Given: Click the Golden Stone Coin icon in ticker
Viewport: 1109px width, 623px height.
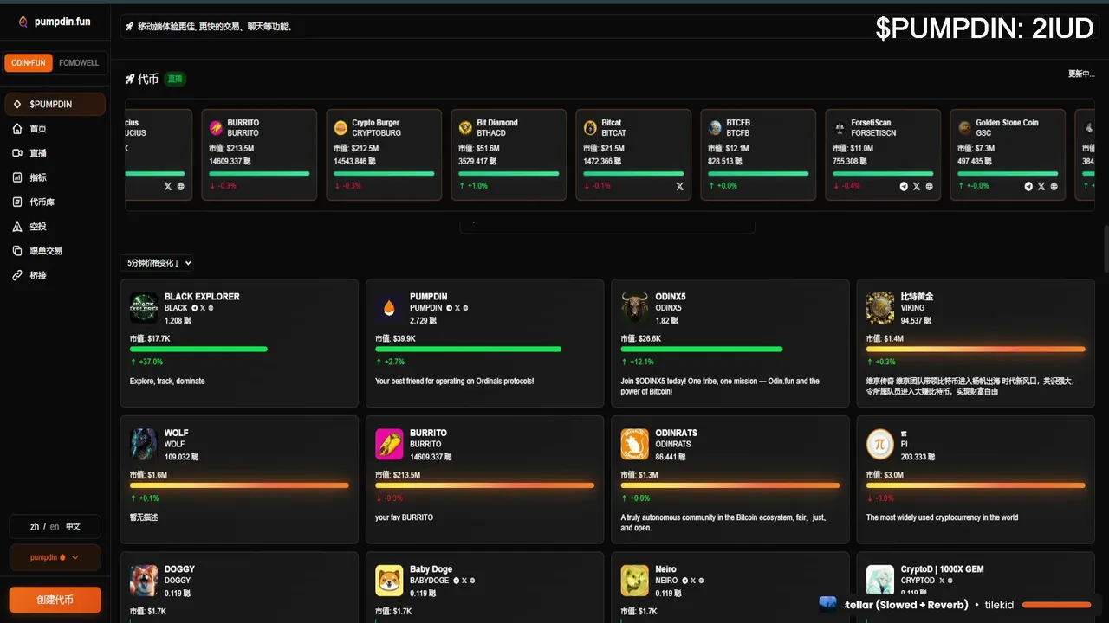Looking at the screenshot, I should (x=964, y=128).
